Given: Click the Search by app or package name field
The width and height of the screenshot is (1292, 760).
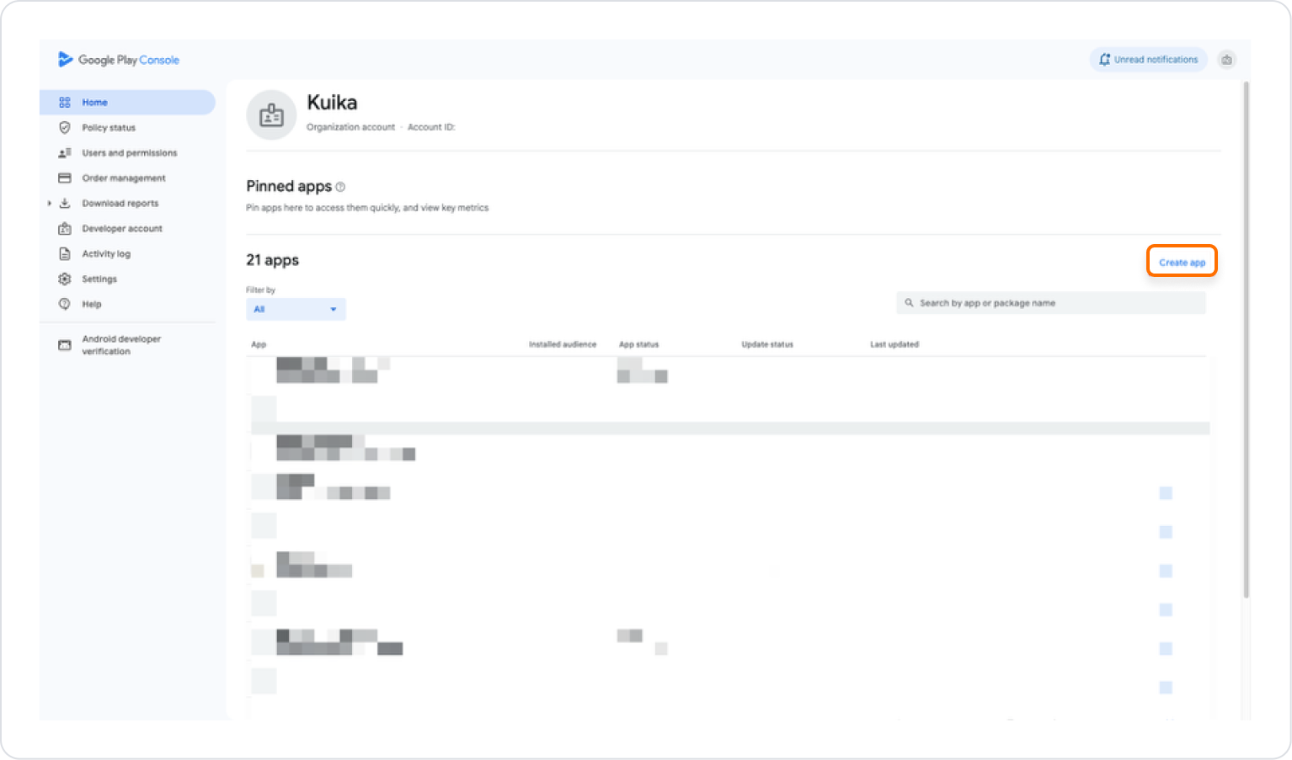Looking at the screenshot, I should pyautogui.click(x=1051, y=303).
